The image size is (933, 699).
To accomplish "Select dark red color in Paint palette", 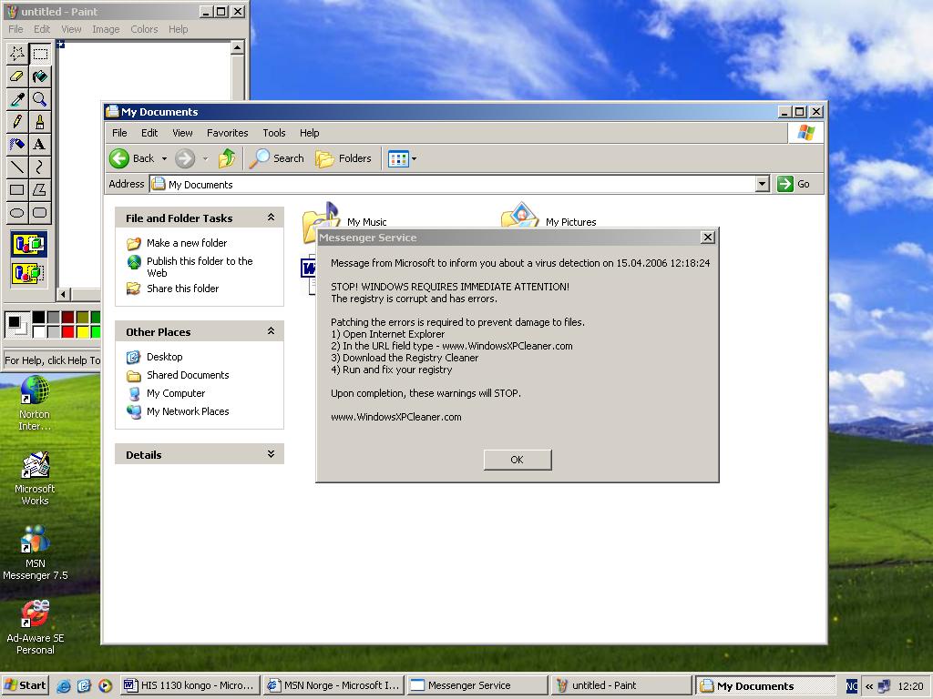I will (67, 317).
